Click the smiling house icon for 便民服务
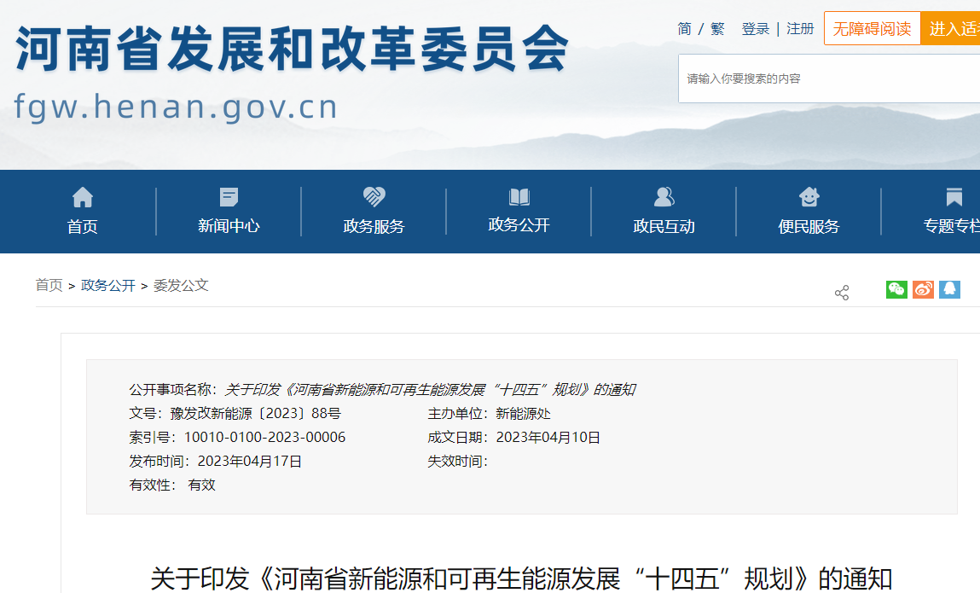This screenshot has height=593, width=980. (809, 197)
